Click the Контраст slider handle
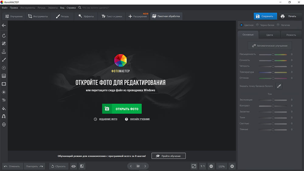Image resolution: width=304 pixels, height=171 pixels. [x=273, y=106]
